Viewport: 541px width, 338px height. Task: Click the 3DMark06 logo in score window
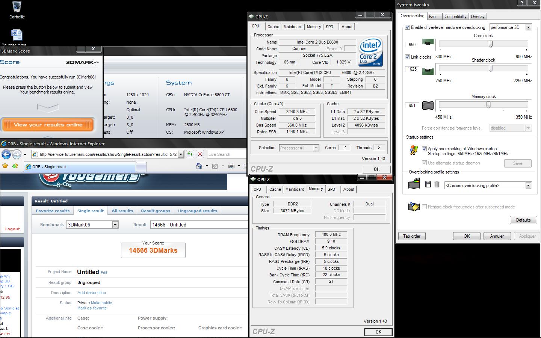click(x=82, y=62)
